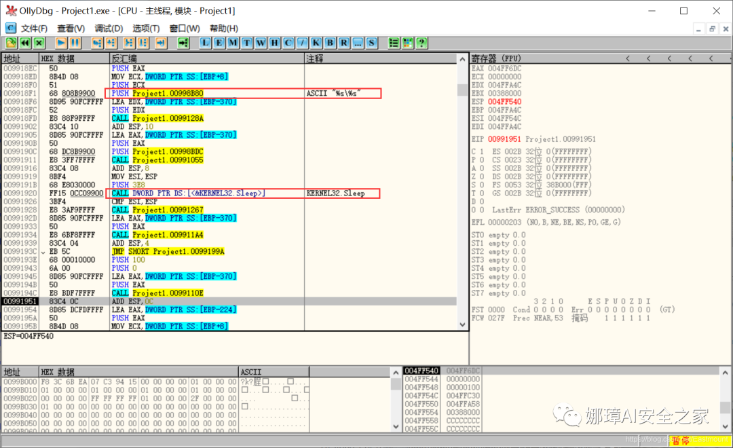Select stack address 004FF548 row
733x448 pixels.
pyautogui.click(x=443, y=387)
